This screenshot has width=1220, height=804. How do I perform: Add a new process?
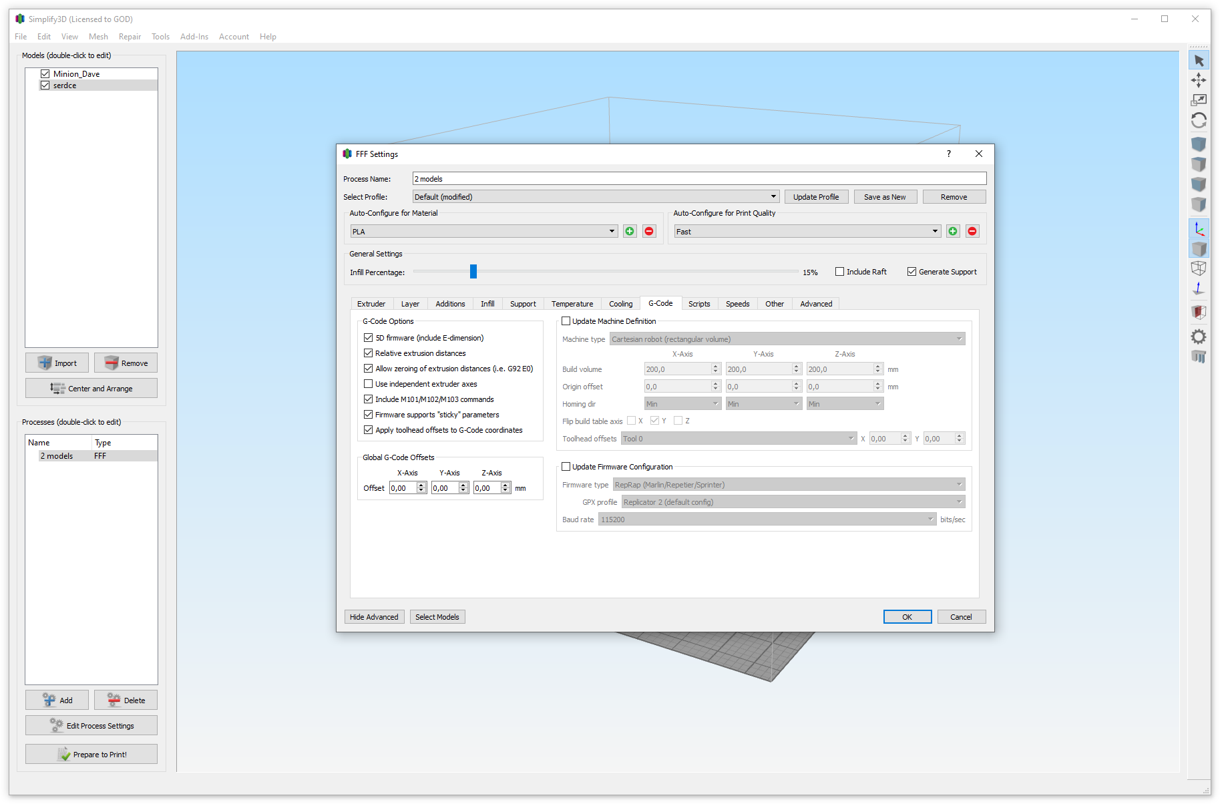point(57,700)
